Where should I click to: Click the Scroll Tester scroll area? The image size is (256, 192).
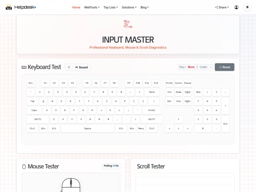[x=185, y=183]
